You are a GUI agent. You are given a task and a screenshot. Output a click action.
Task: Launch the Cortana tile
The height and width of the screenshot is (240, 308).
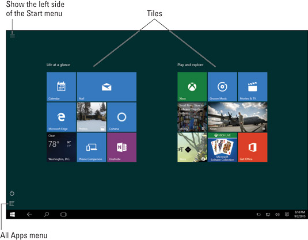pyautogui.click(x=122, y=117)
